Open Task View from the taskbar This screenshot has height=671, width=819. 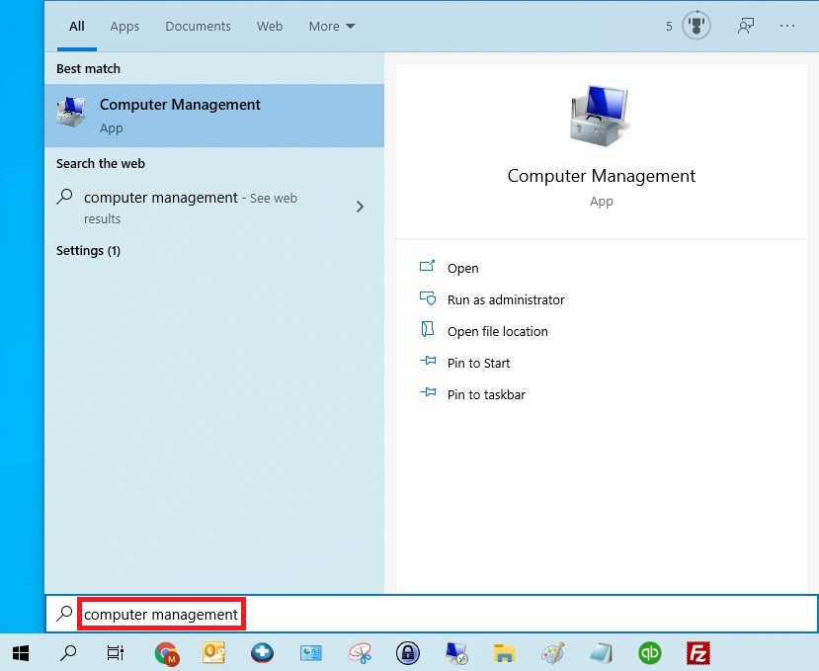115,652
